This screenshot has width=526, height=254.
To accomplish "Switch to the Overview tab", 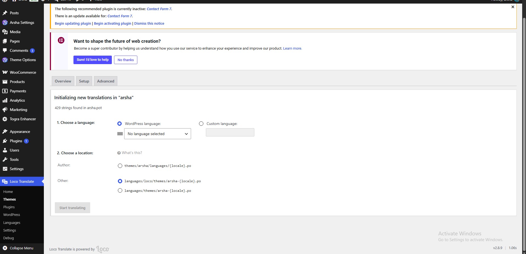I will [x=63, y=81].
